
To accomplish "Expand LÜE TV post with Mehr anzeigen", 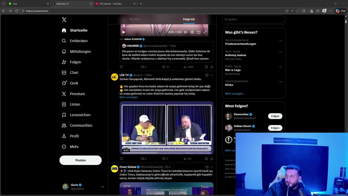I will click(x=129, y=97).
